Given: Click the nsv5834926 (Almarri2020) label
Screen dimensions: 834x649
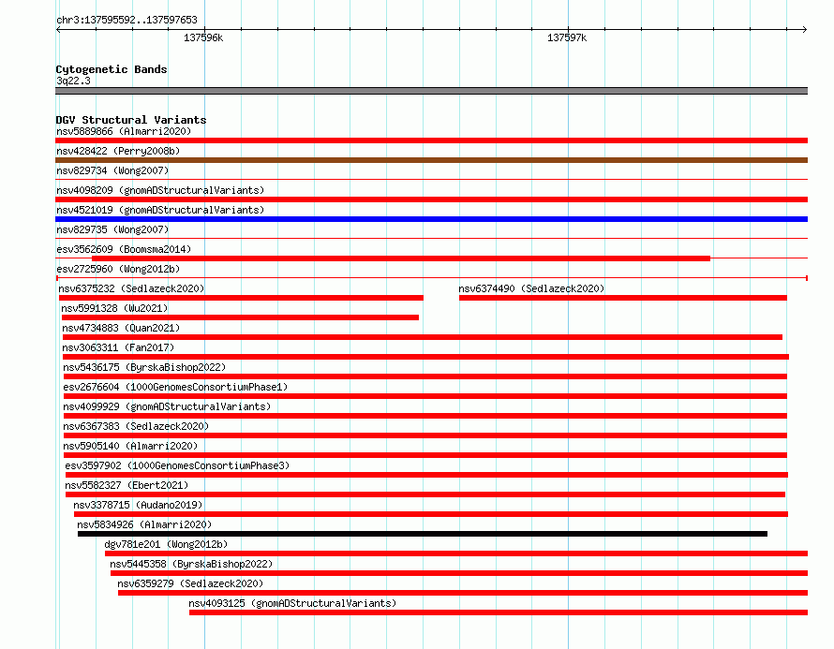Looking at the screenshot, I should coord(144,524).
